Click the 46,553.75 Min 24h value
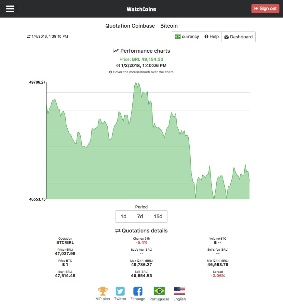This screenshot has height=304, width=283. [218, 265]
